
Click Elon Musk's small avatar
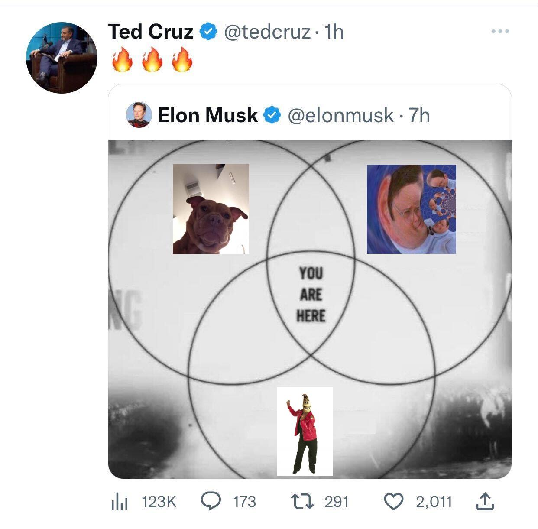tap(139, 115)
